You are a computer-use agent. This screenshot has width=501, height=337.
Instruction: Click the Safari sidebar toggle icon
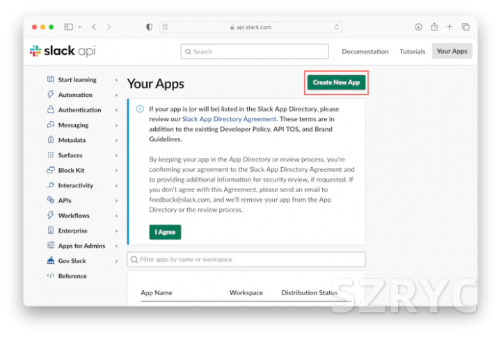(x=69, y=27)
